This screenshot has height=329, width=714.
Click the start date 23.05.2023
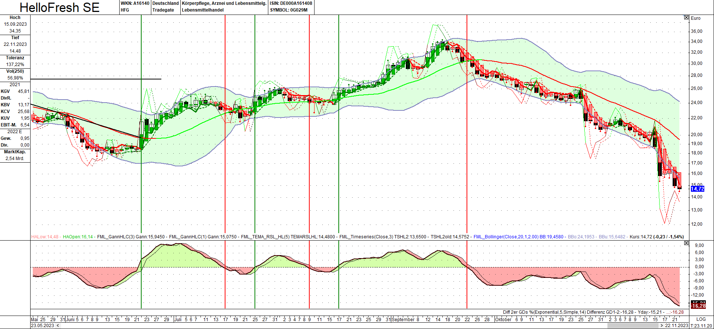[42, 326]
